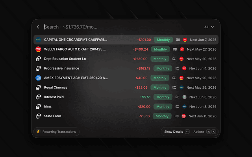Click the coins icon beside hims
Screen dimensions: 252x157
38,106
